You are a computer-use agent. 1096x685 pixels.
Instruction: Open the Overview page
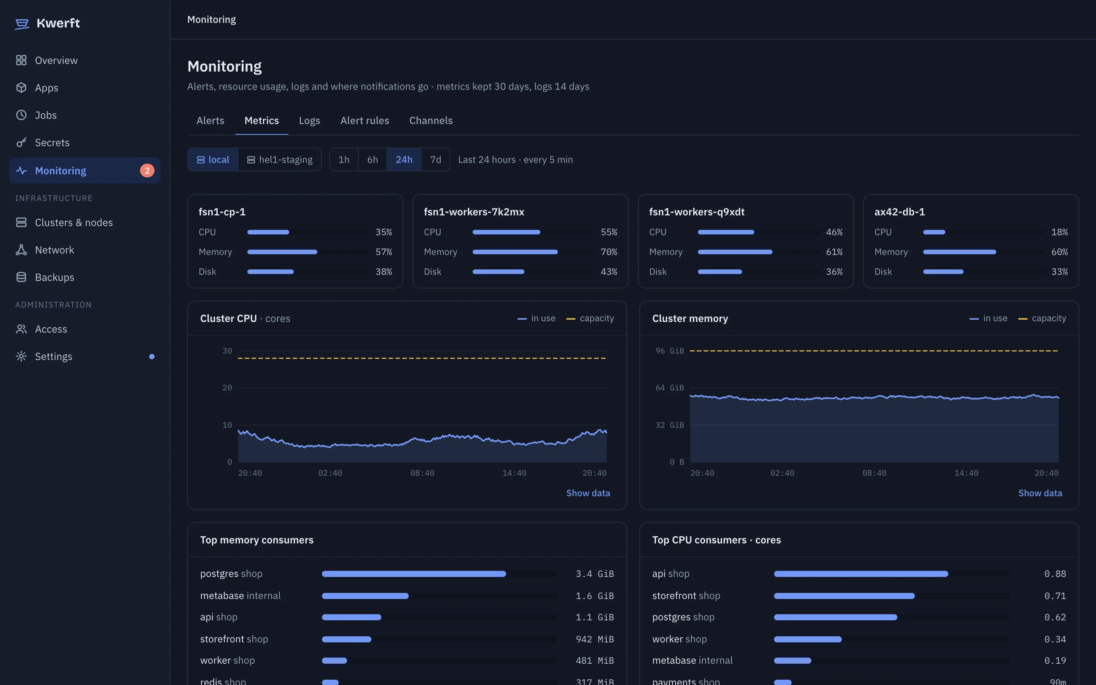(85, 60)
